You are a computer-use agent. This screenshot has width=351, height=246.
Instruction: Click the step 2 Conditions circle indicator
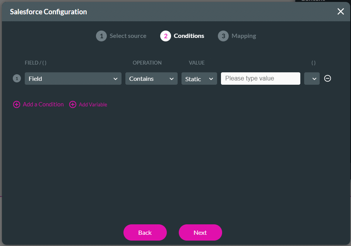point(166,36)
